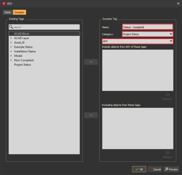The width and height of the screenshot is (182, 175).
Task: Open the ANY condition dropdown
Action: 137,41
